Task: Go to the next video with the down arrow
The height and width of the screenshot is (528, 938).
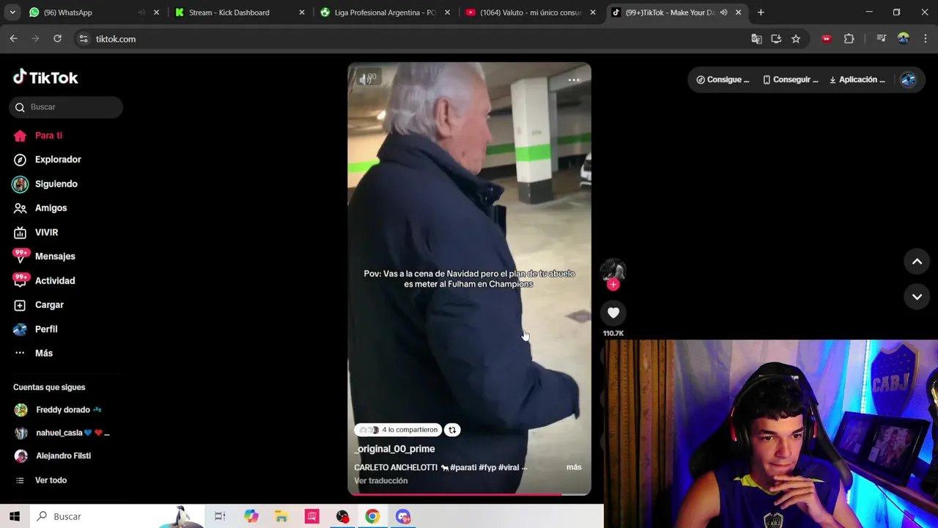Action: [x=917, y=296]
